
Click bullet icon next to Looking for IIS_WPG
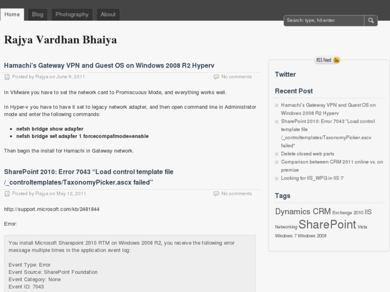point(277,178)
